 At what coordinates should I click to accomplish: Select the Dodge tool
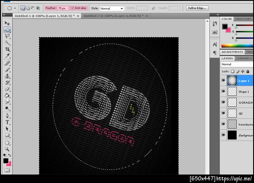point(7,108)
